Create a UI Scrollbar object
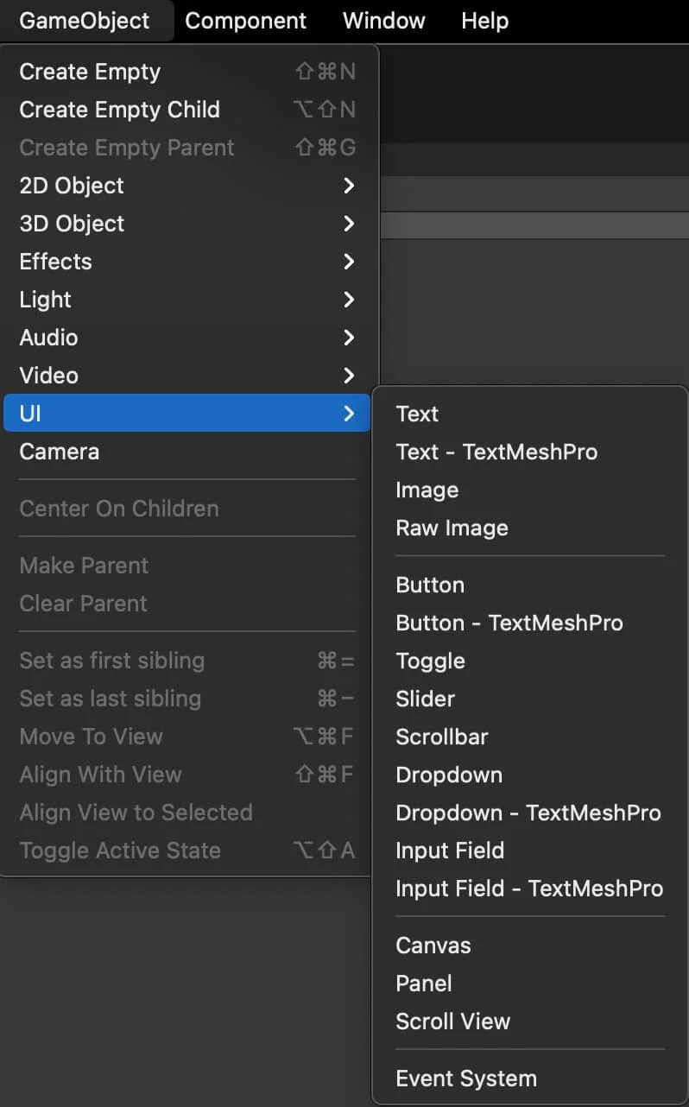This screenshot has height=1107, width=689. 530,737
